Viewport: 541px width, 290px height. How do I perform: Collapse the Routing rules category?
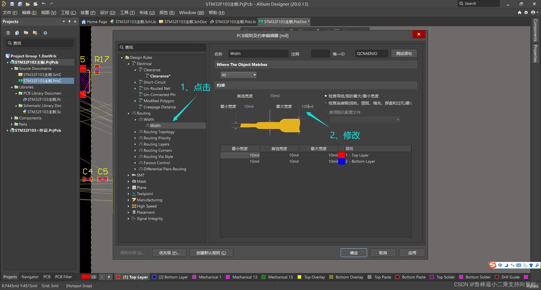(x=128, y=113)
